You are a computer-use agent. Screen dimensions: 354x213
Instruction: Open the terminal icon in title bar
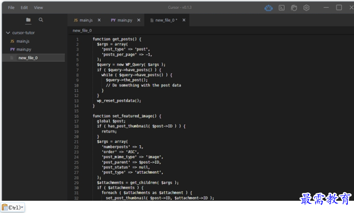point(282,8)
